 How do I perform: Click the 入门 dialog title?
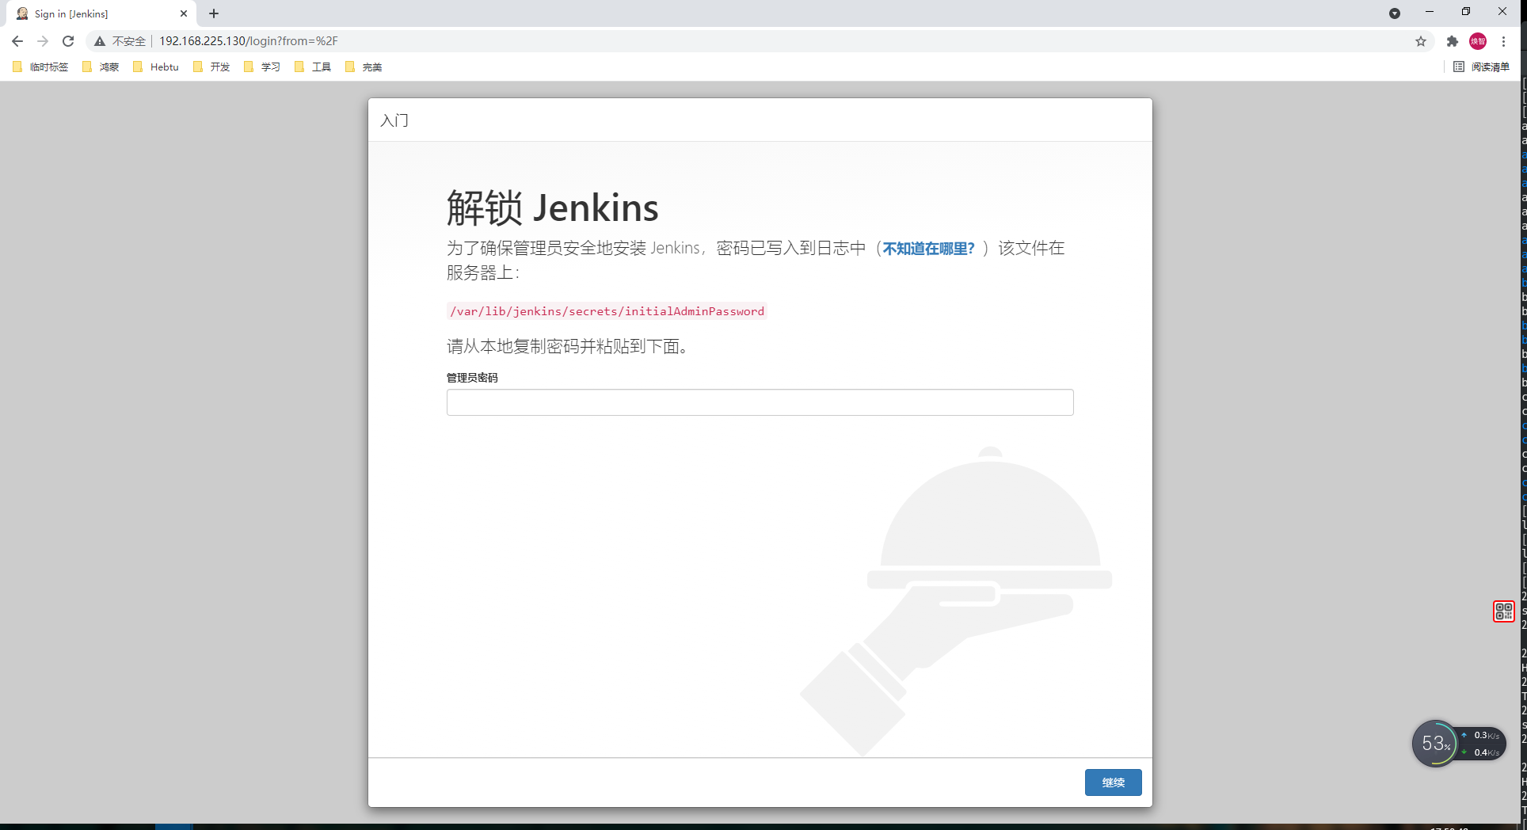(x=394, y=120)
